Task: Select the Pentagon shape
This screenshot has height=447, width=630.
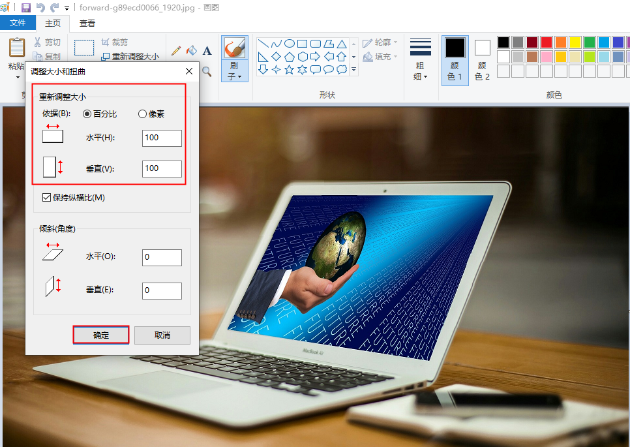Action: [x=290, y=57]
